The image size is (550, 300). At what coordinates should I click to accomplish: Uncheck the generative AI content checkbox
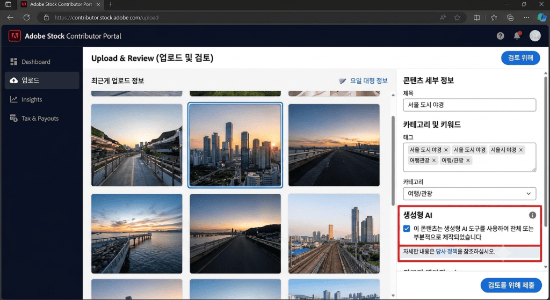[x=407, y=229]
